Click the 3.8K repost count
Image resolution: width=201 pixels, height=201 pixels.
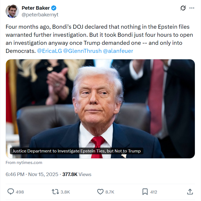coord(65,192)
